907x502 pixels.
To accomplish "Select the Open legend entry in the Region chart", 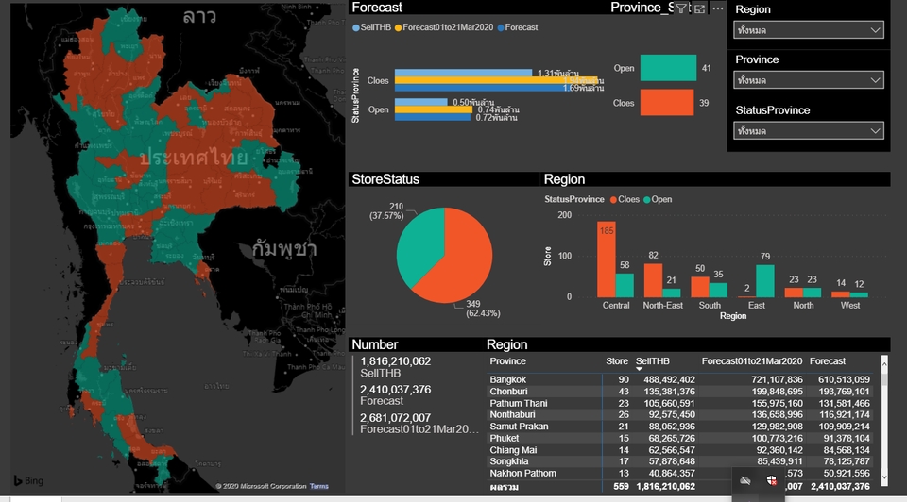I will click(658, 199).
